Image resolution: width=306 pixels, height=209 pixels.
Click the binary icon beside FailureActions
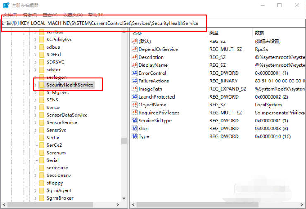[134, 81]
